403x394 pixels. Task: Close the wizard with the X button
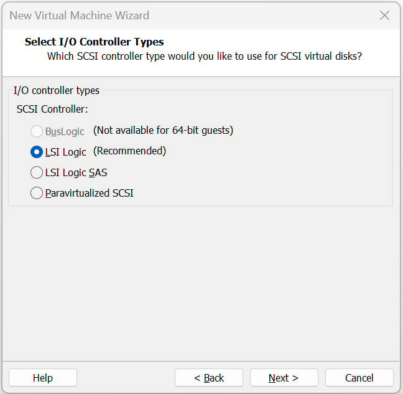(x=384, y=16)
